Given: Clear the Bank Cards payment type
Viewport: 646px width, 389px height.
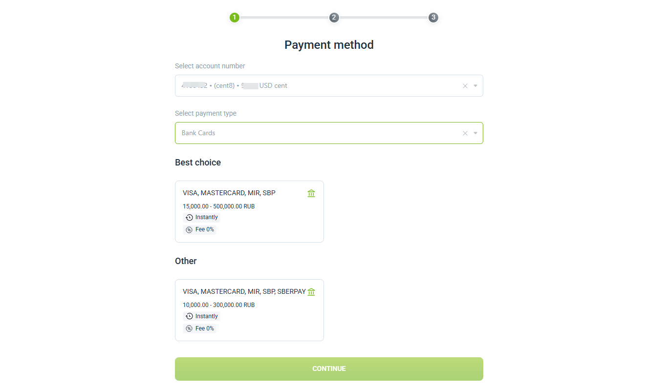Looking at the screenshot, I should [465, 133].
